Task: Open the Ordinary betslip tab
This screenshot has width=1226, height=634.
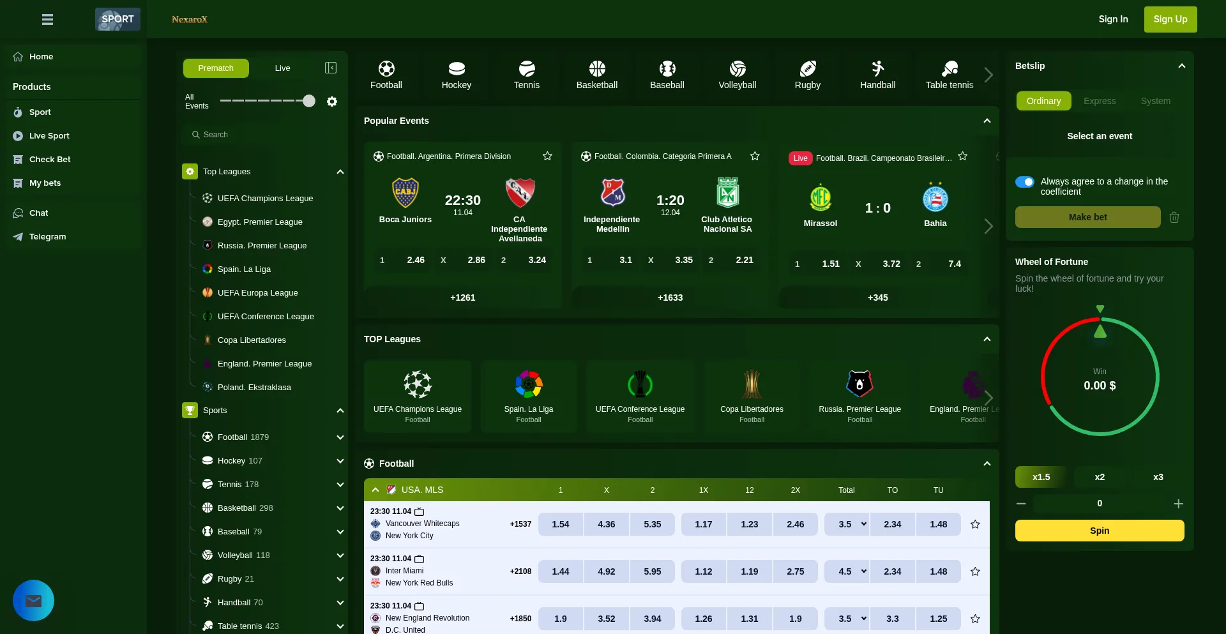Action: (x=1043, y=101)
